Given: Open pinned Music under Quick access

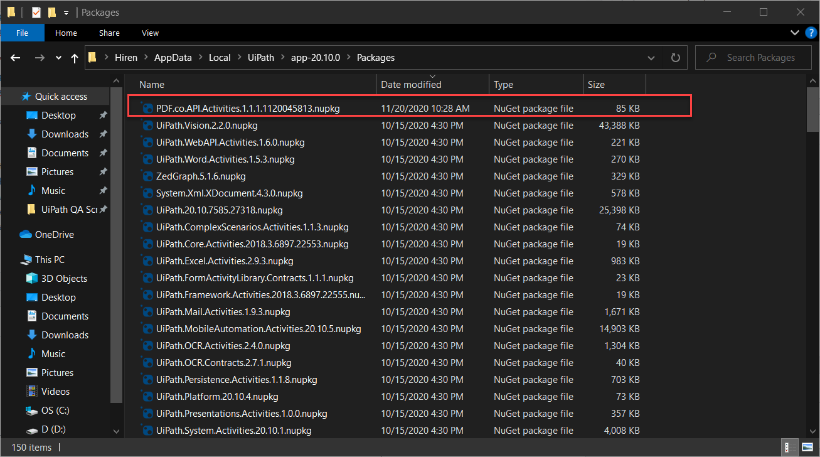Looking at the screenshot, I should [53, 191].
